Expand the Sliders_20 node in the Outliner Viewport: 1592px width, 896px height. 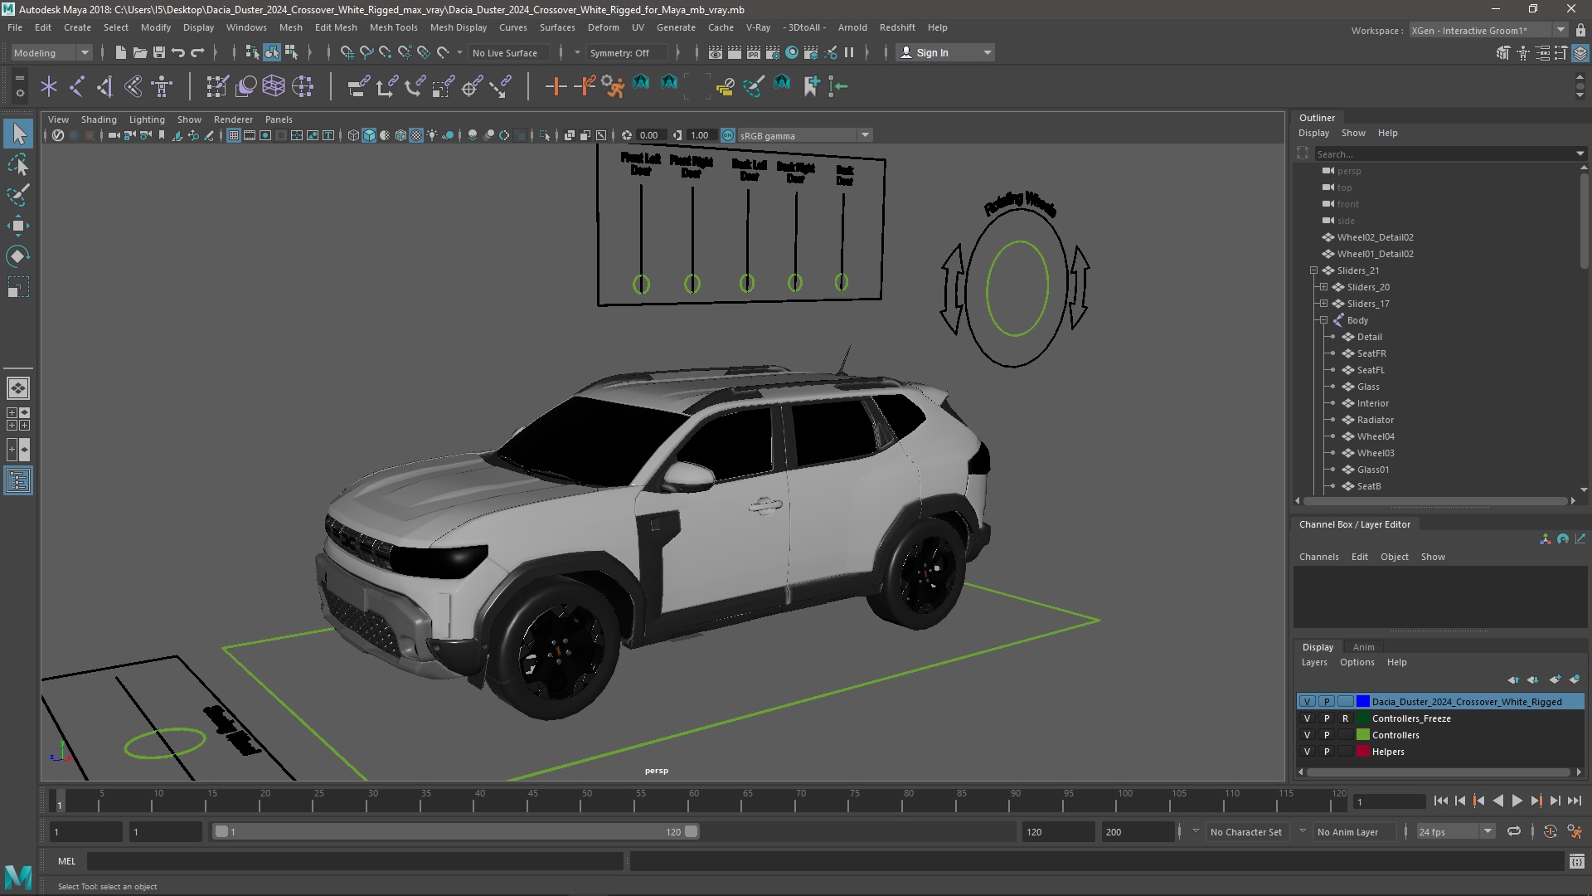(1323, 287)
